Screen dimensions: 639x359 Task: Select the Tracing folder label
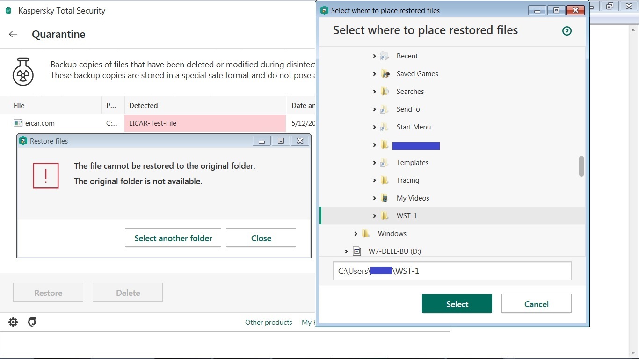[408, 180]
